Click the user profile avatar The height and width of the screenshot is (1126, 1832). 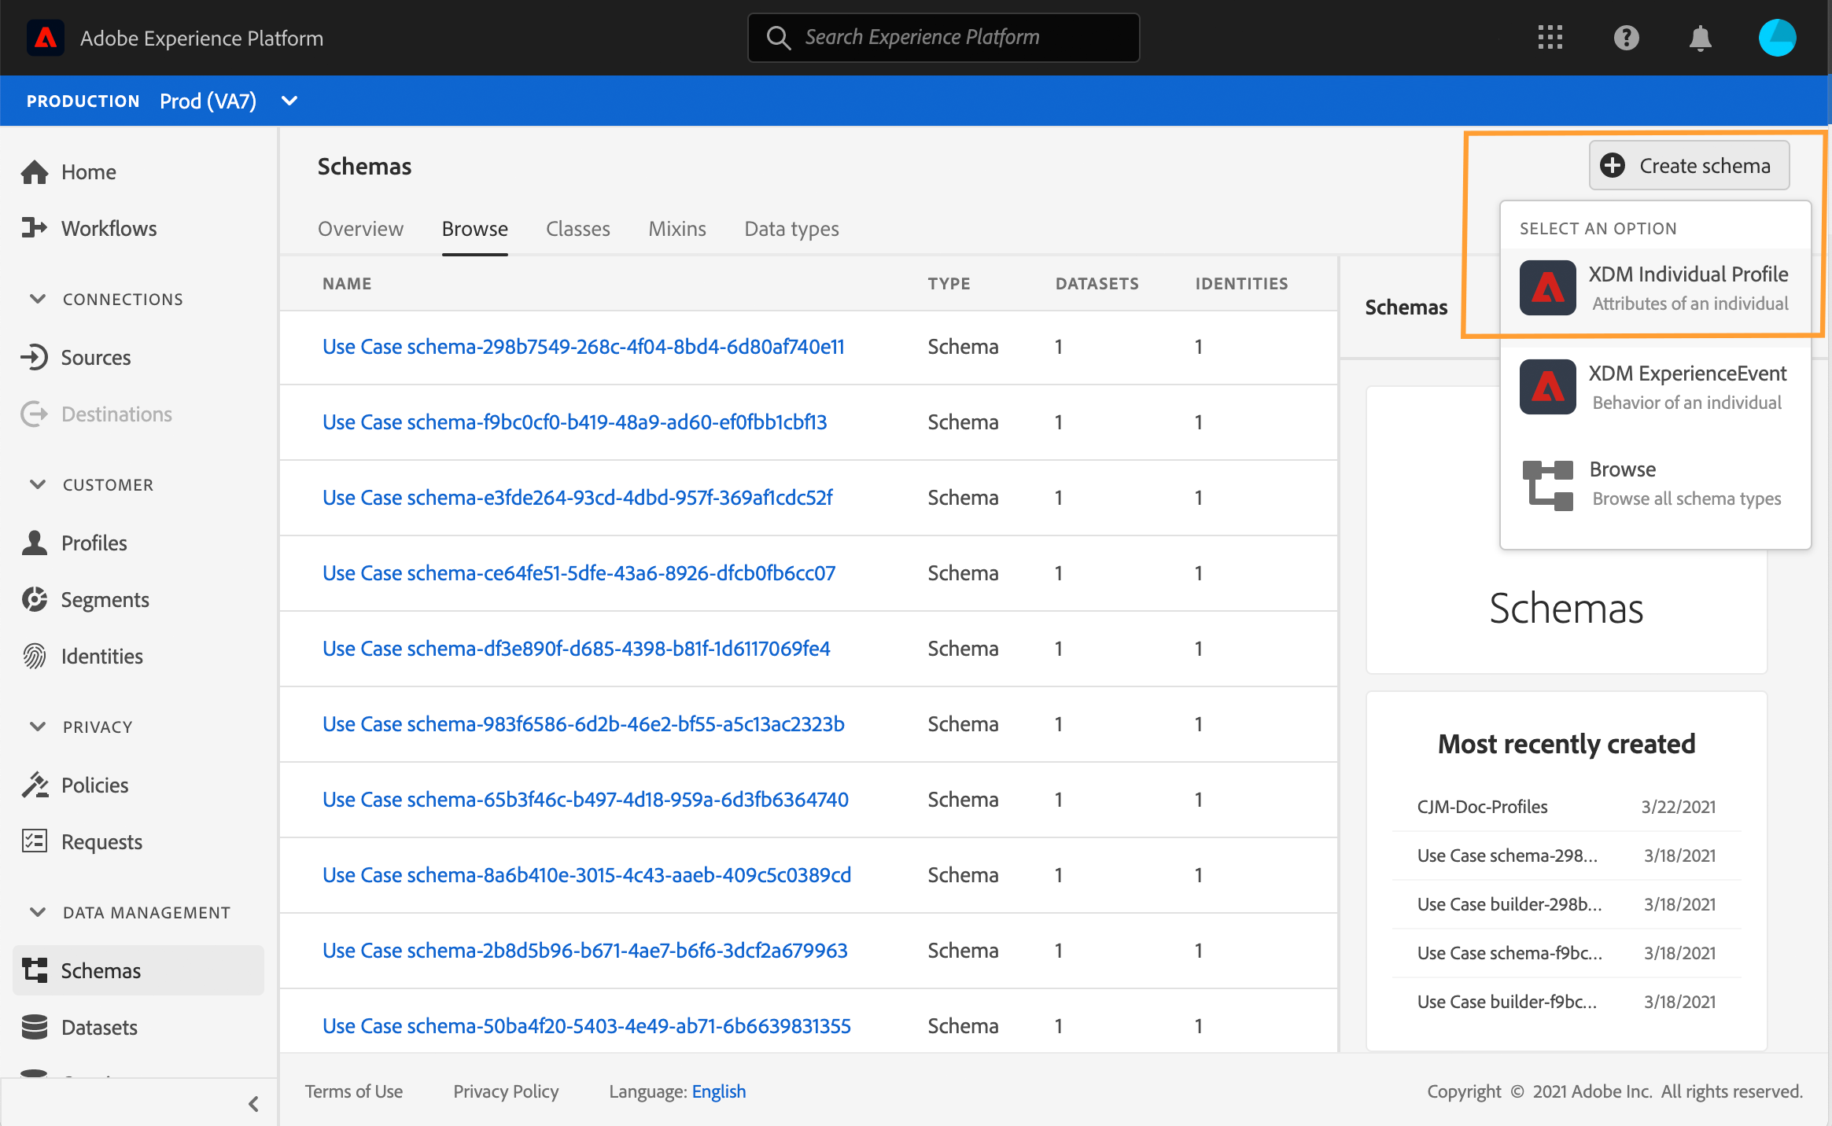(1777, 38)
